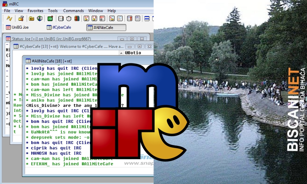Close the #CyberCafe channel window
The width and height of the screenshot is (307, 184).
click(149, 47)
